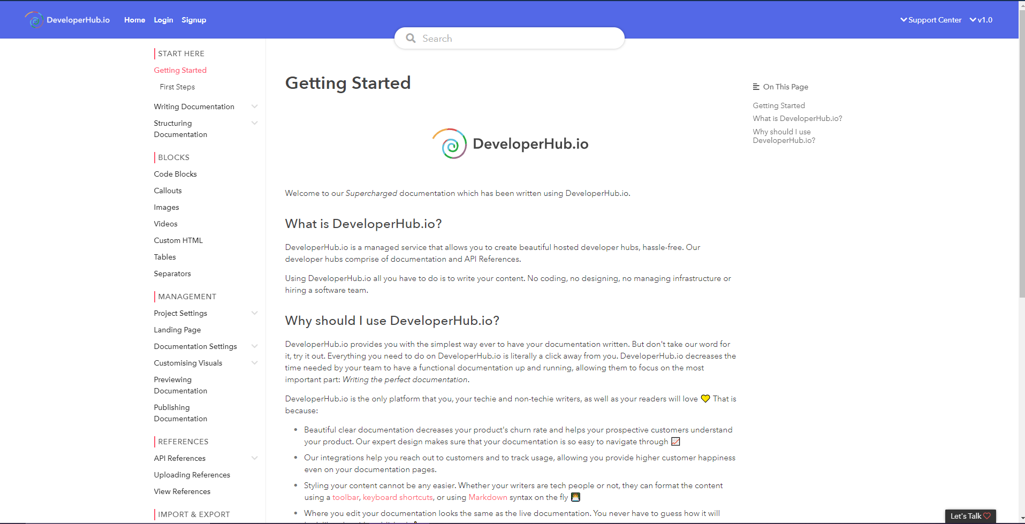
Task: Click the heart icon in Let's Talk button
Action: 987,516
